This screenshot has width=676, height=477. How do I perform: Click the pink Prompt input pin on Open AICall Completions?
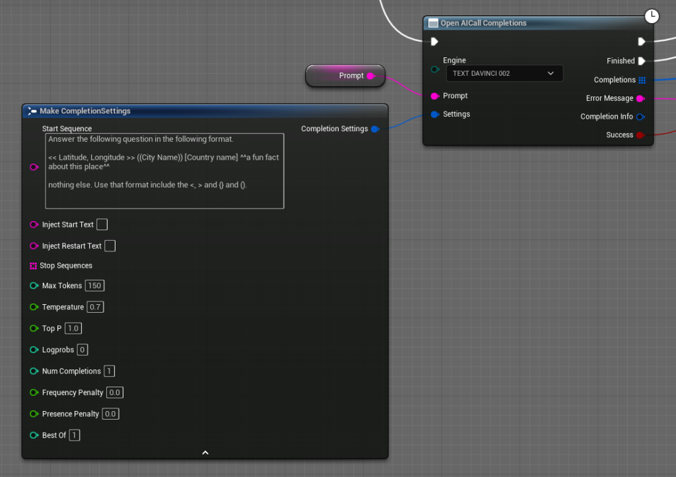click(436, 96)
